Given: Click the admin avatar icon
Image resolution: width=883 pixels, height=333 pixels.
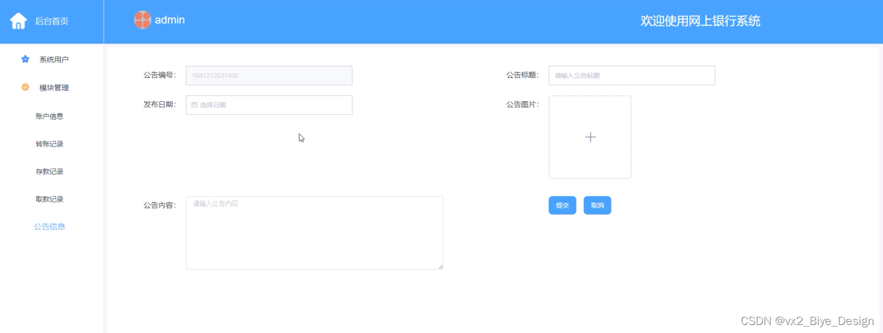Looking at the screenshot, I should (142, 20).
